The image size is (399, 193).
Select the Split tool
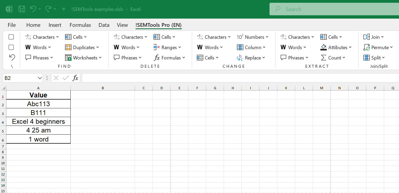tap(376, 58)
